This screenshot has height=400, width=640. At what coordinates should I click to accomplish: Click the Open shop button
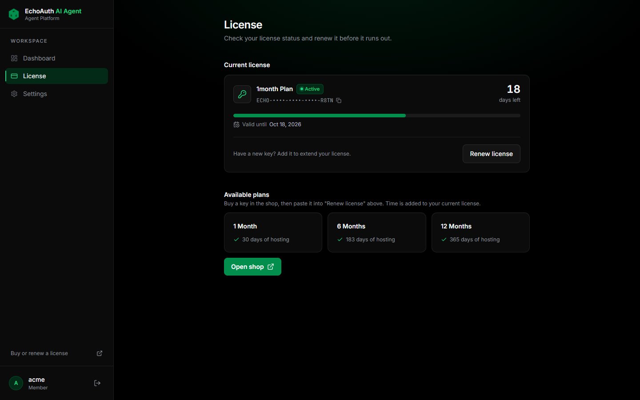coord(252,267)
